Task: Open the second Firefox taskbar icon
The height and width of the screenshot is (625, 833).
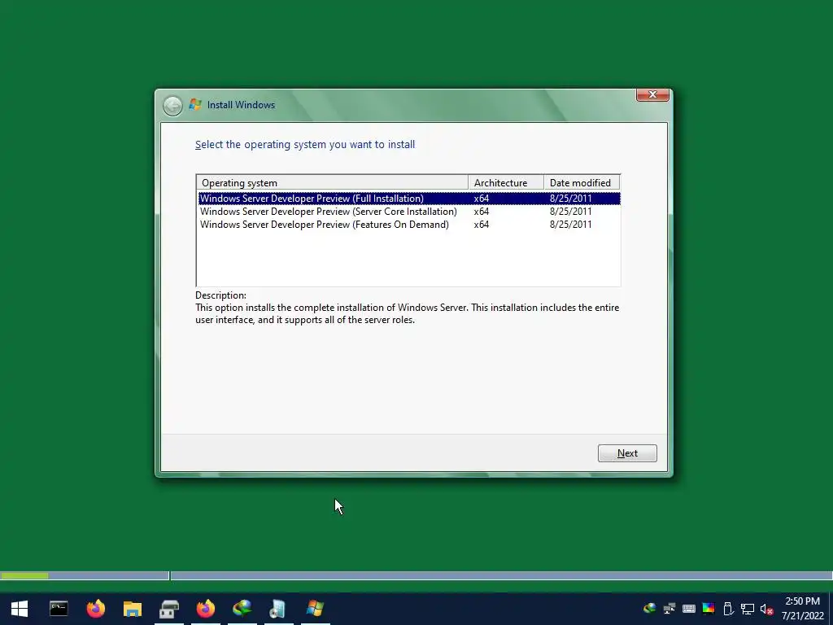Action: 206,609
